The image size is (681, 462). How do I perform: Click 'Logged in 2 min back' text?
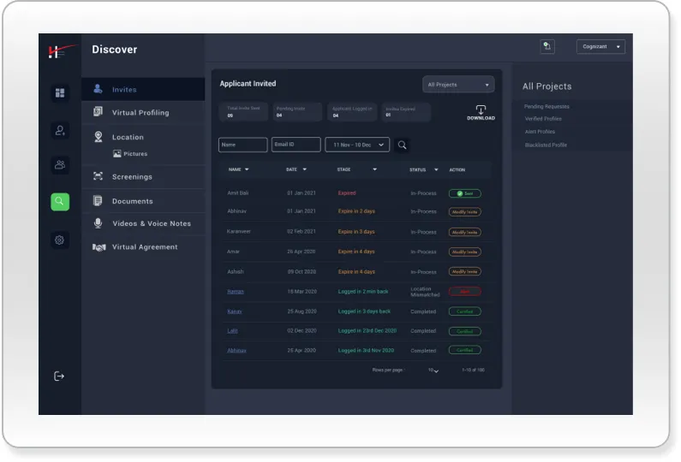click(x=363, y=292)
